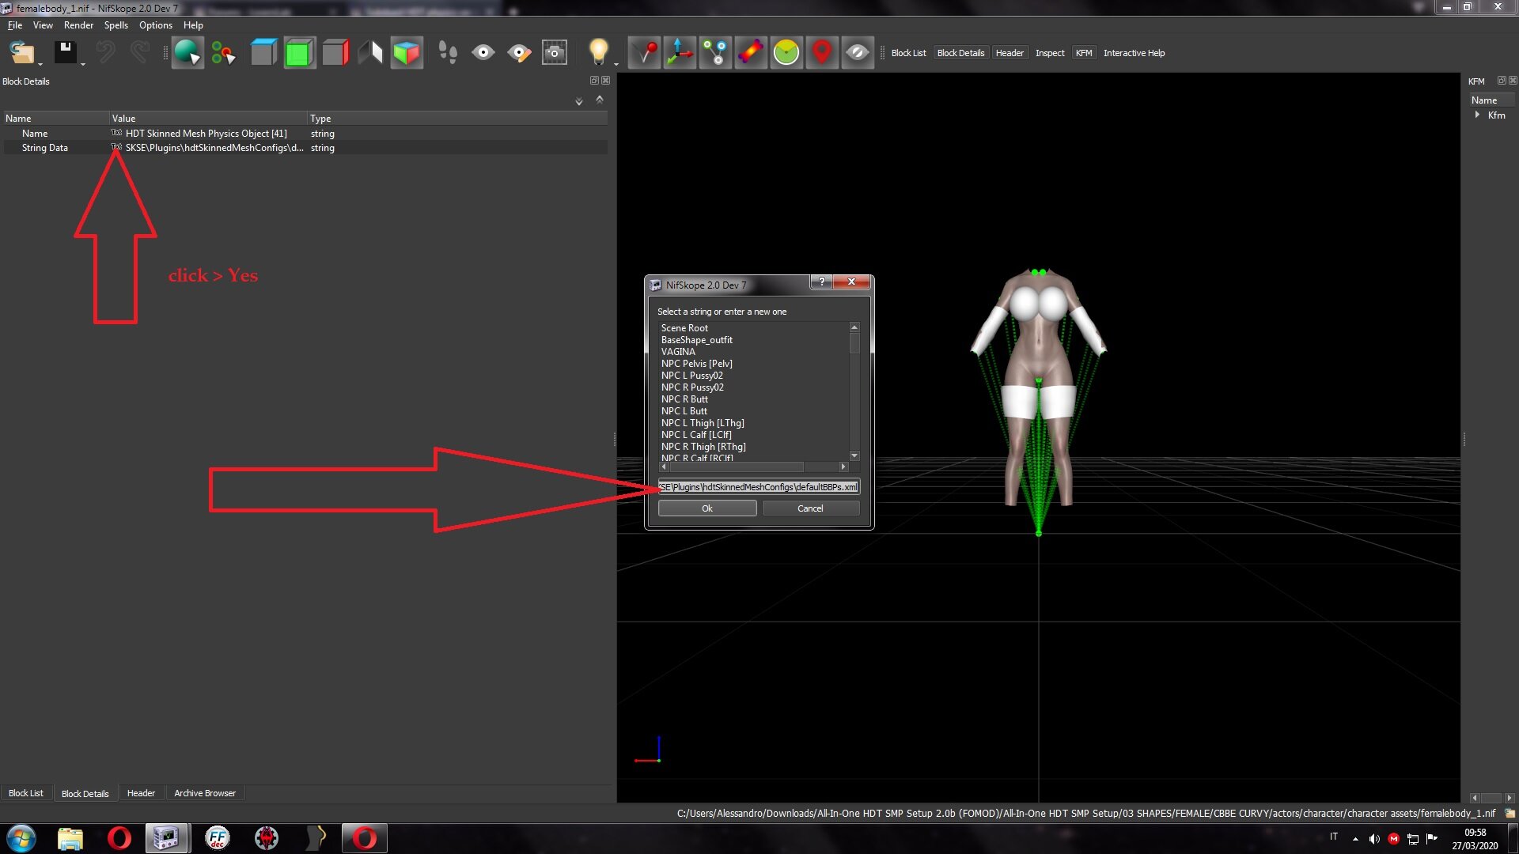1519x854 pixels.
Task: Switch to the bottom Block List tab
Action: click(26, 793)
